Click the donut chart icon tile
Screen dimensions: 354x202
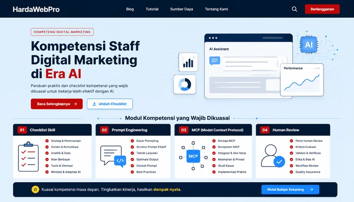(185, 84)
